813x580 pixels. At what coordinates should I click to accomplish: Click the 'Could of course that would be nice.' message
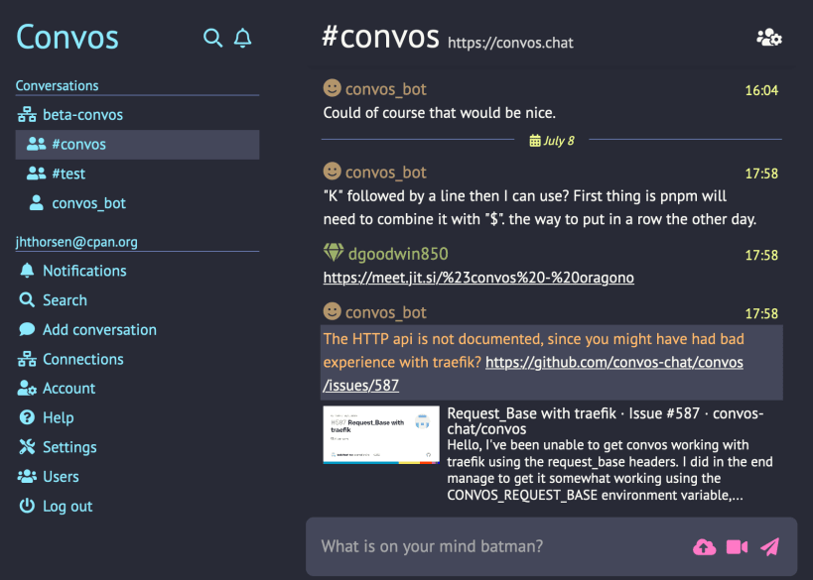point(439,113)
